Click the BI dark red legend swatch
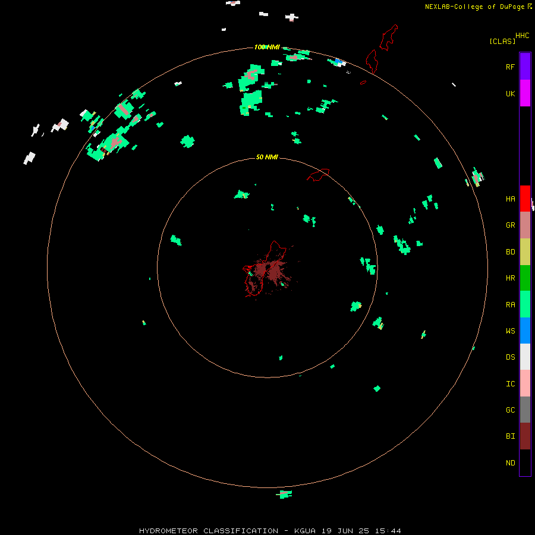This screenshot has width=535, height=535. coord(525,436)
